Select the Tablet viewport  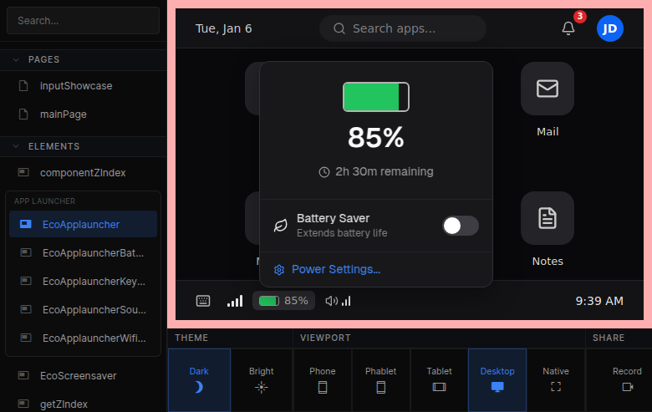[x=439, y=379]
